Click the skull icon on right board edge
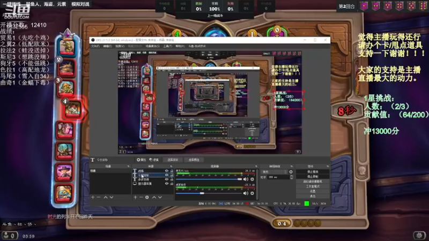This screenshot has width=429, height=241. click(362, 171)
